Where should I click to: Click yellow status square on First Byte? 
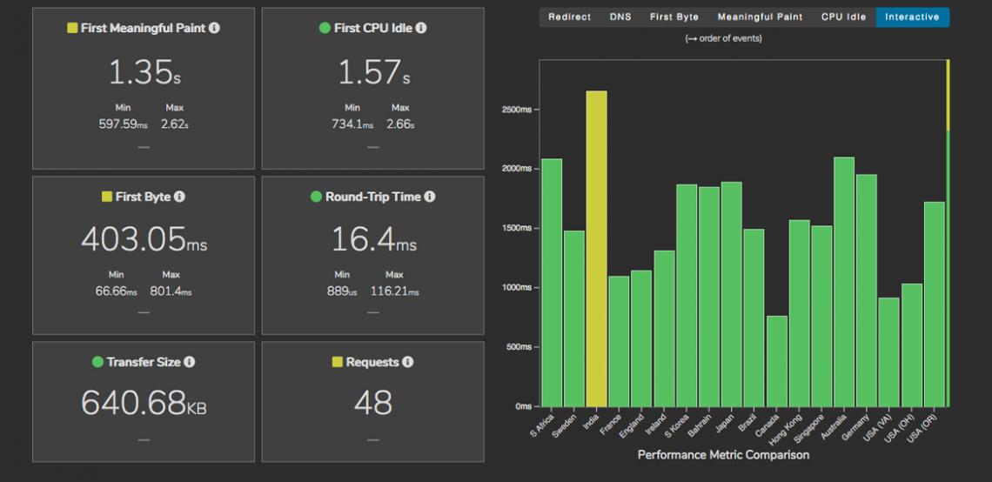click(x=108, y=197)
